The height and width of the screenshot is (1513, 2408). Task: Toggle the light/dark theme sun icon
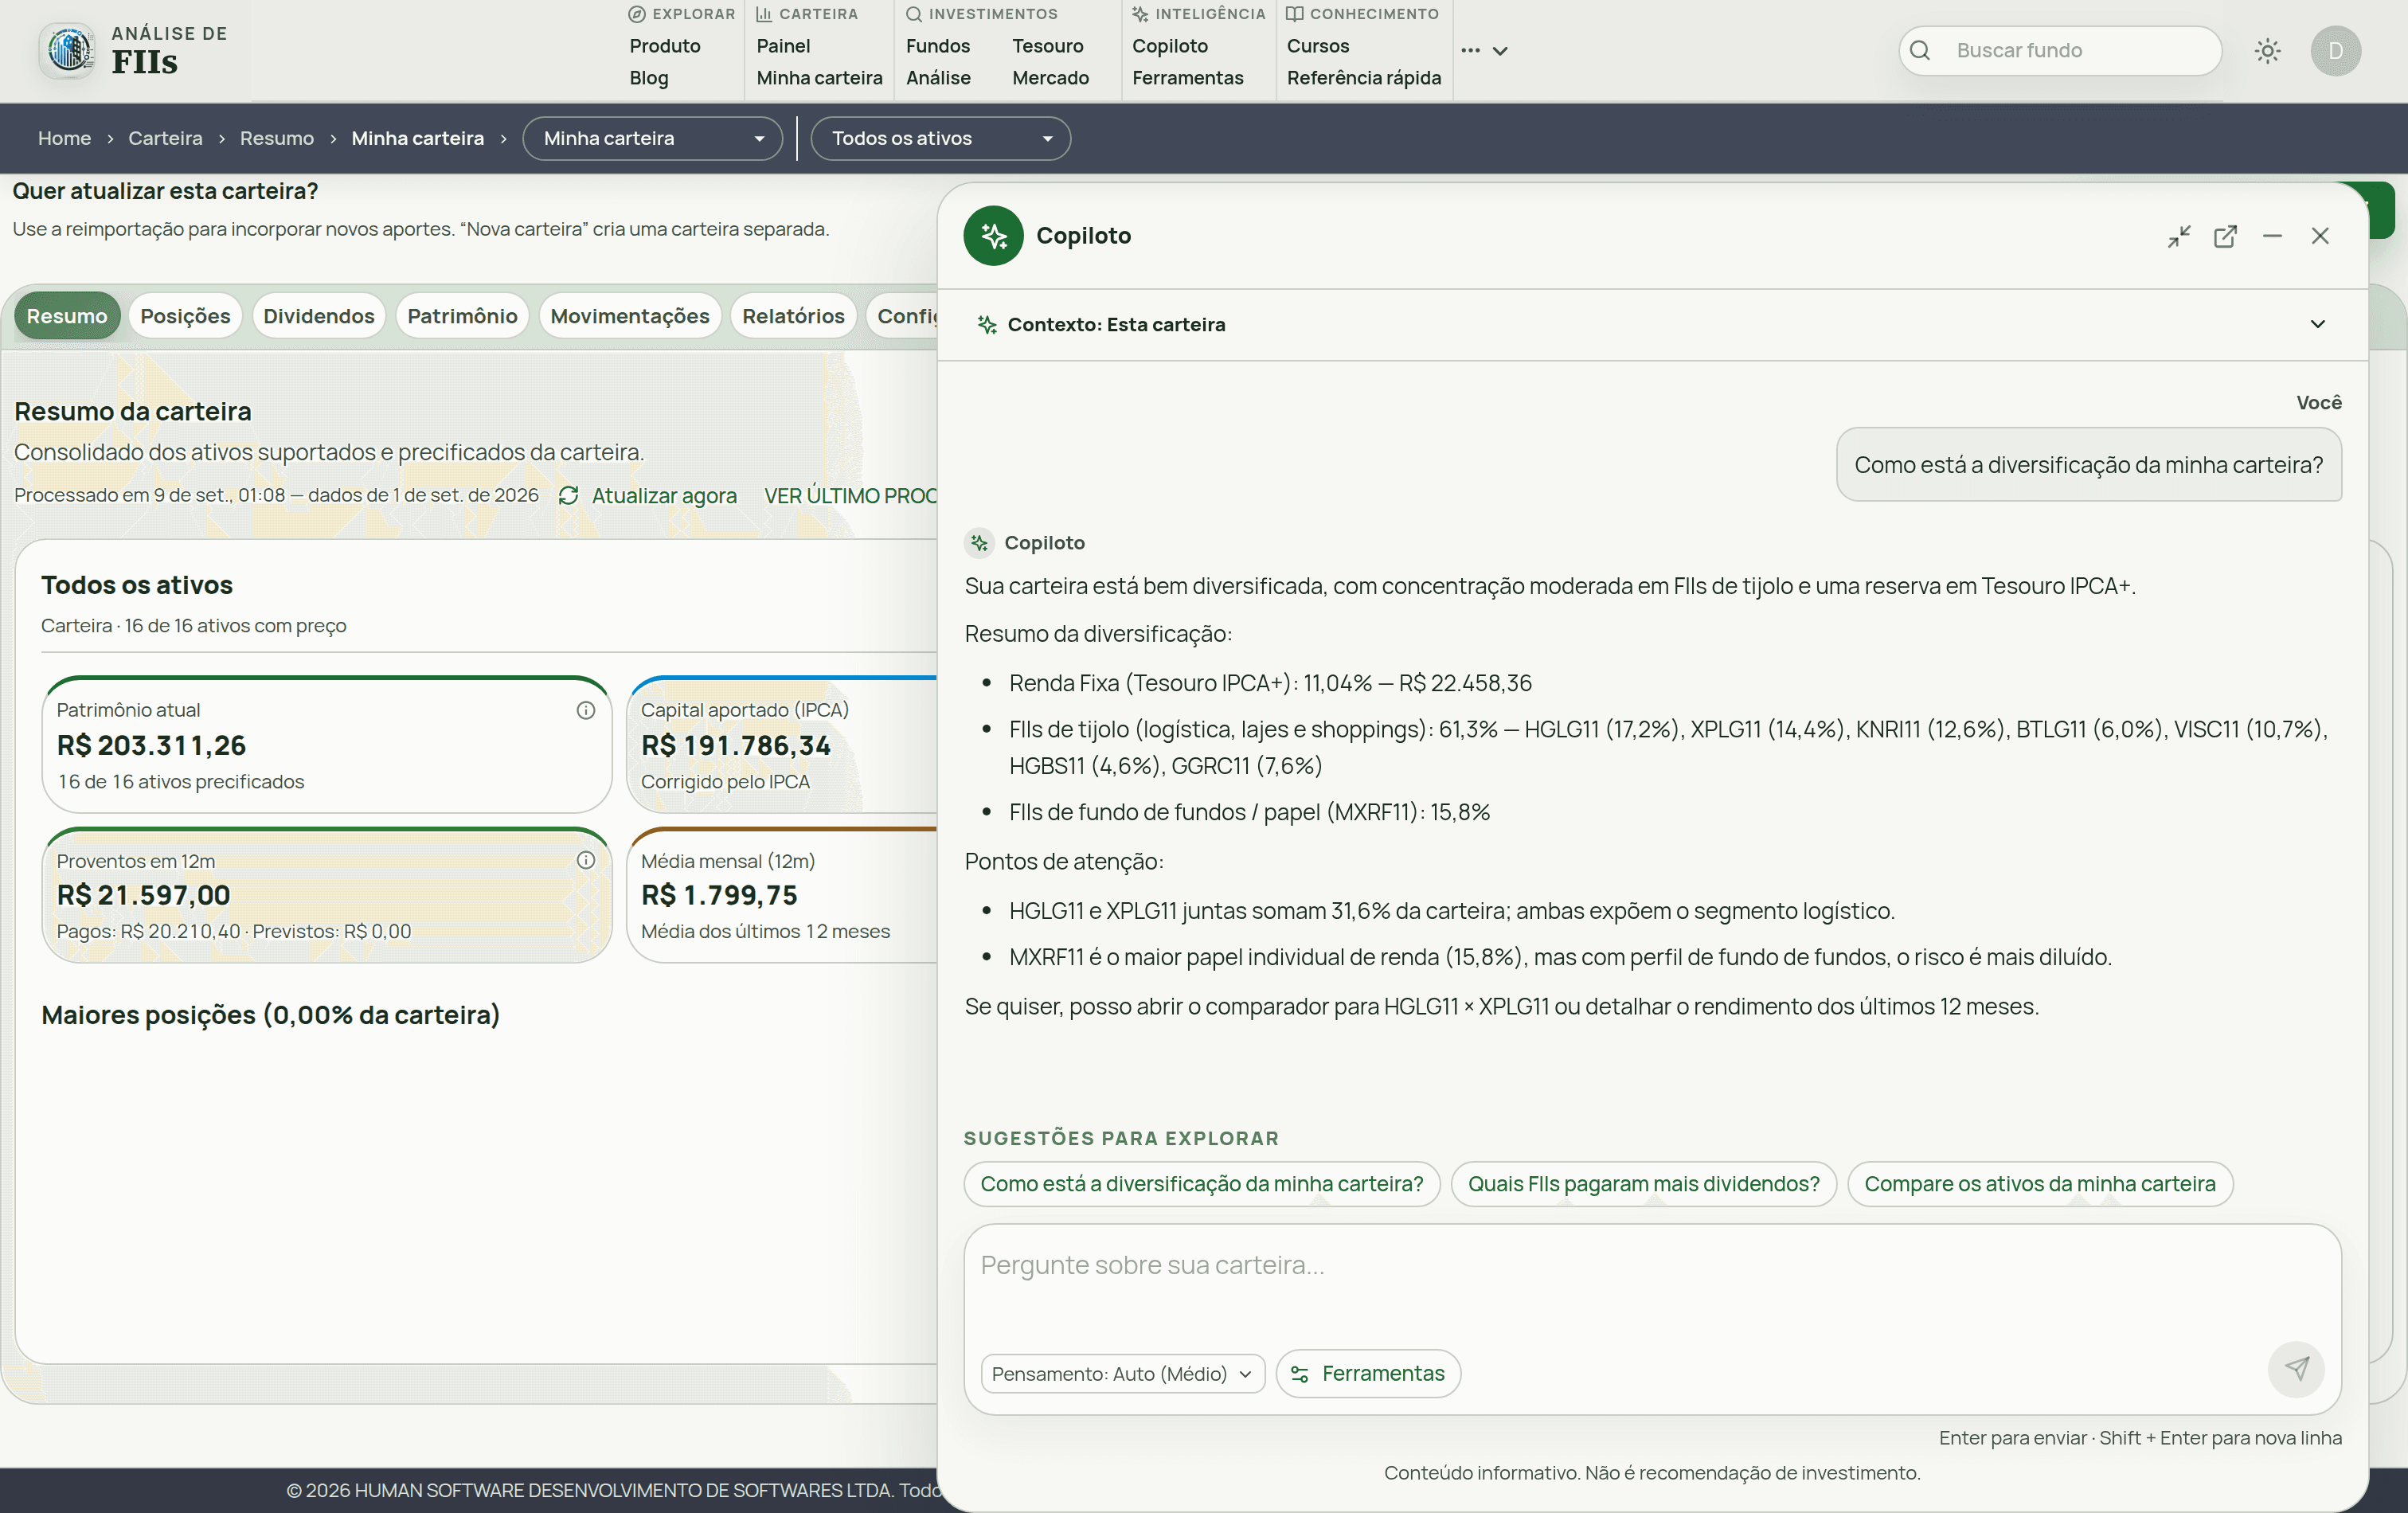(2267, 51)
